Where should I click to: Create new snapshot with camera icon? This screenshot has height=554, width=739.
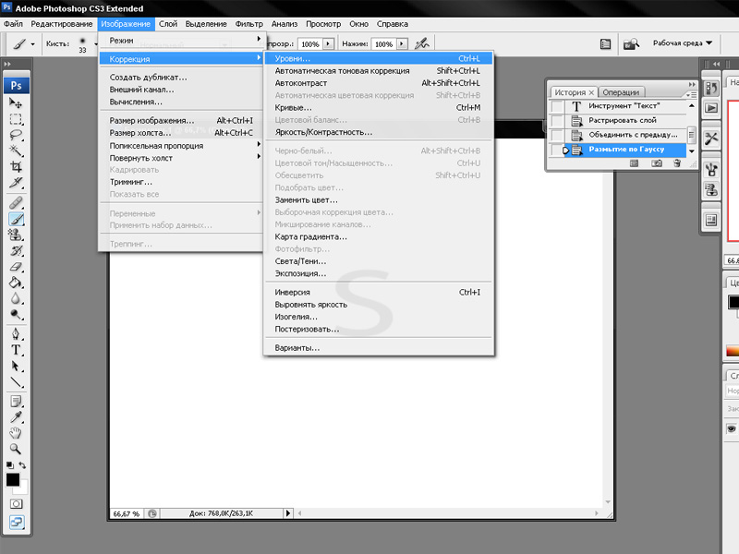(x=657, y=163)
